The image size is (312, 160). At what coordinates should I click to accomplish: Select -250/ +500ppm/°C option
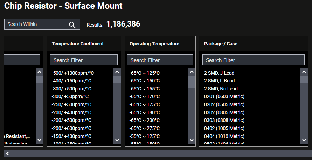[71, 104]
